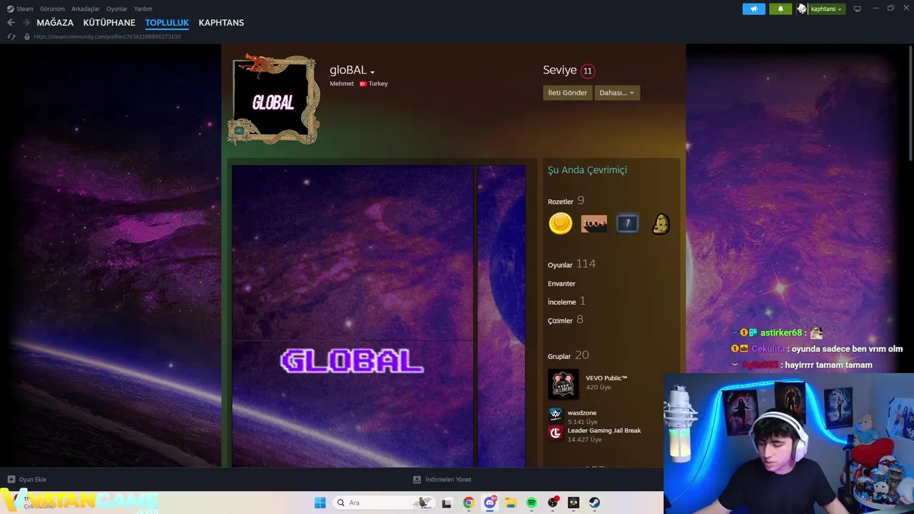Image resolution: width=914 pixels, height=514 pixels.
Task: Click the number 7 badge icon
Action: click(628, 223)
